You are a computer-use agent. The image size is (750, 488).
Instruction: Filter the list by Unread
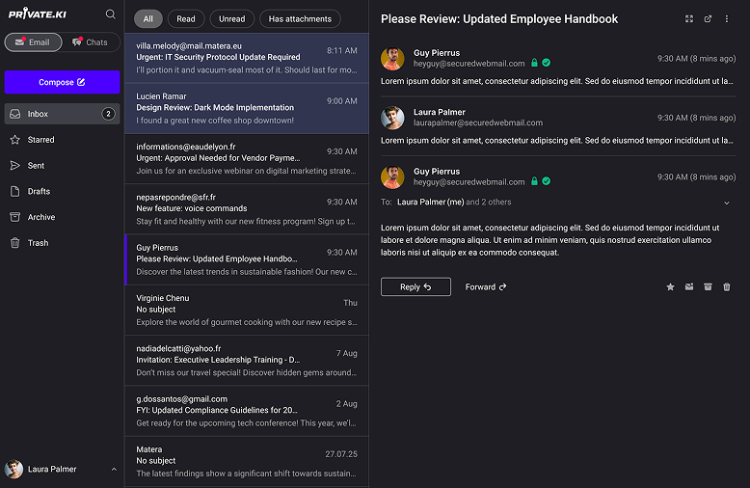tap(231, 18)
